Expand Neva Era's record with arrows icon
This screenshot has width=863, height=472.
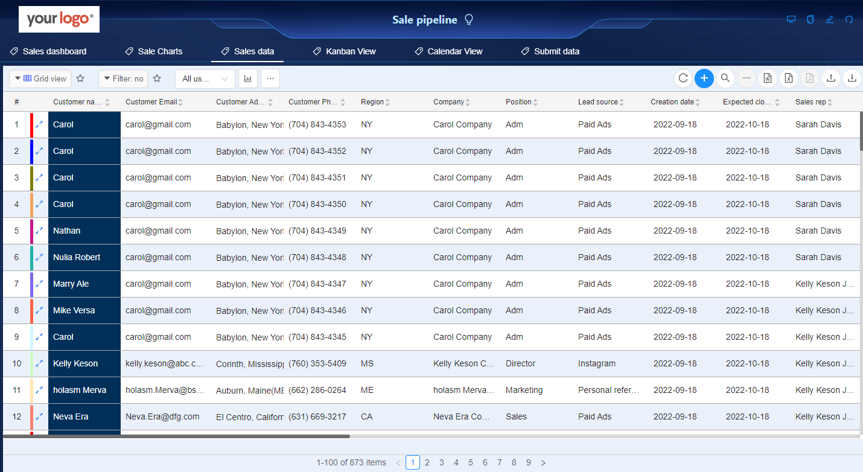tap(39, 416)
